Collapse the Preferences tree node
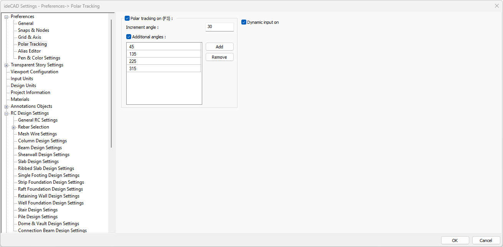The width and height of the screenshot is (503, 247). (x=6, y=17)
